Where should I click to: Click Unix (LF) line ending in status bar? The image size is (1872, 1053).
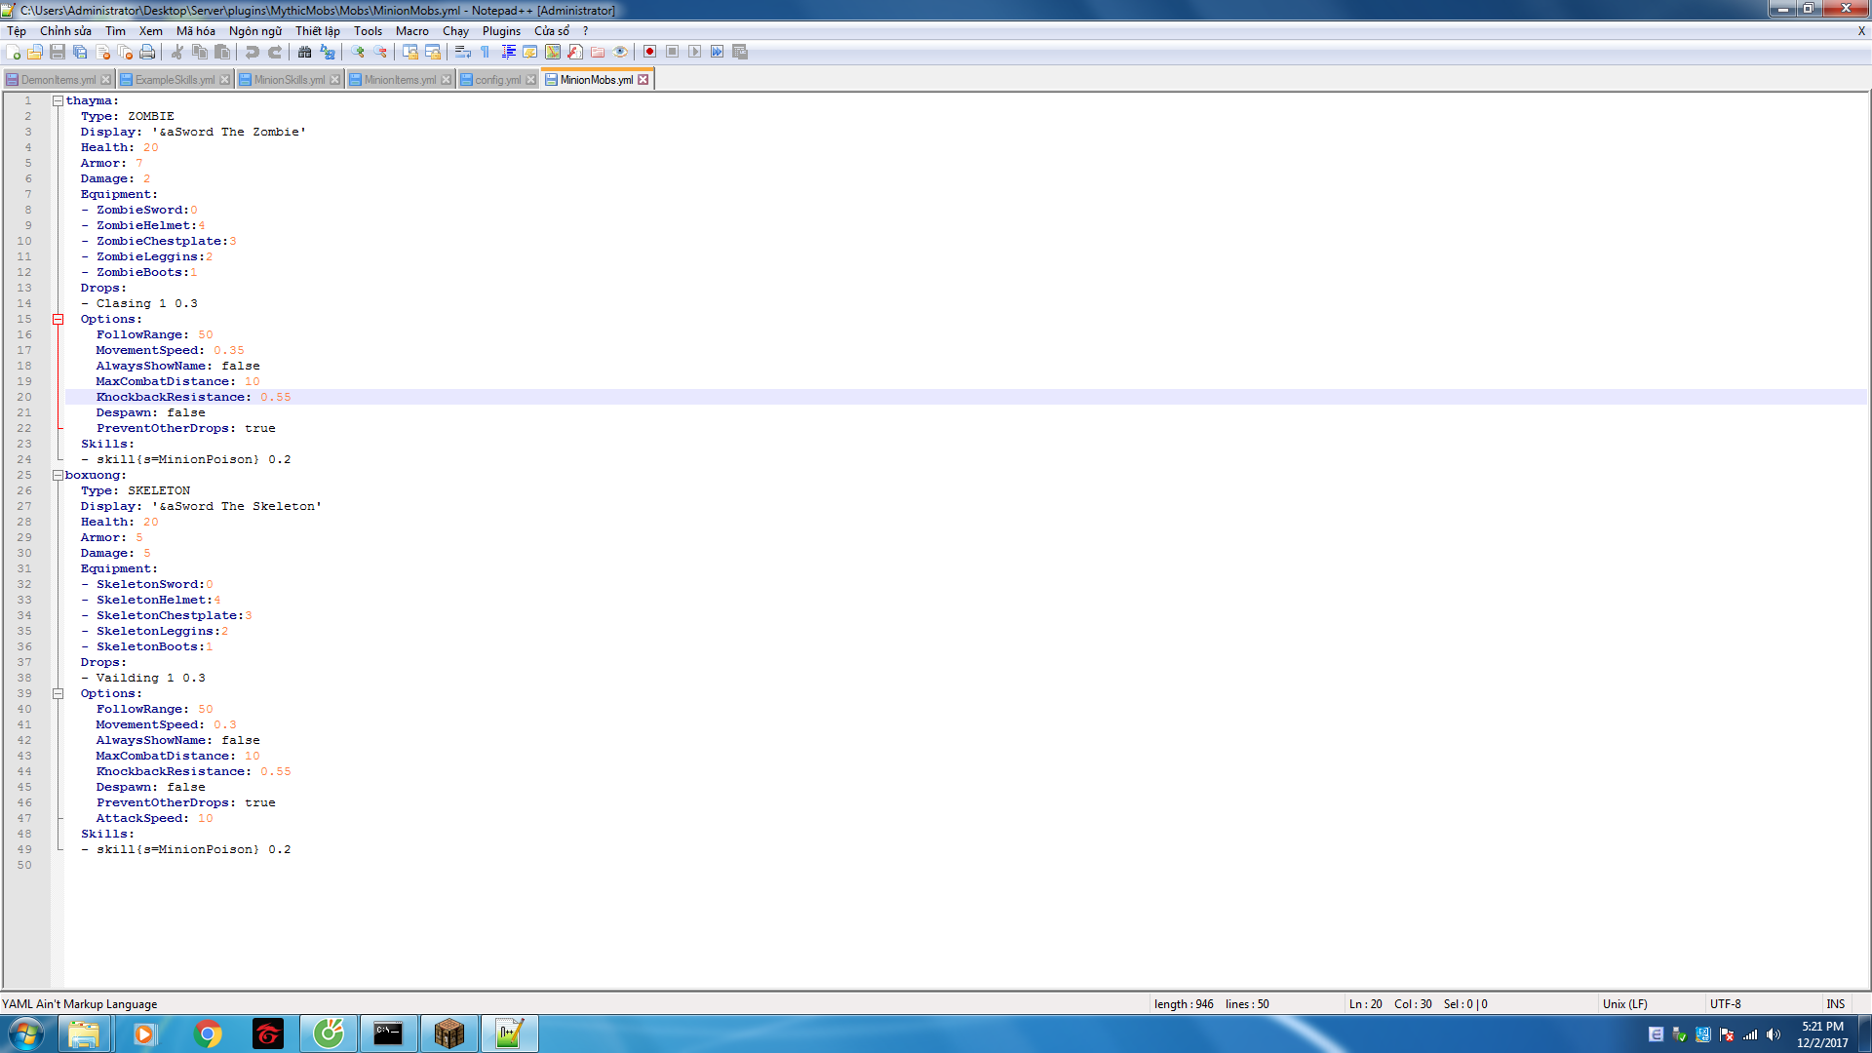tap(1624, 1003)
